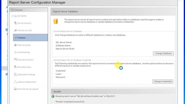Click the Connect button label
Viewport: 185px width, 104px height.
point(18,10)
